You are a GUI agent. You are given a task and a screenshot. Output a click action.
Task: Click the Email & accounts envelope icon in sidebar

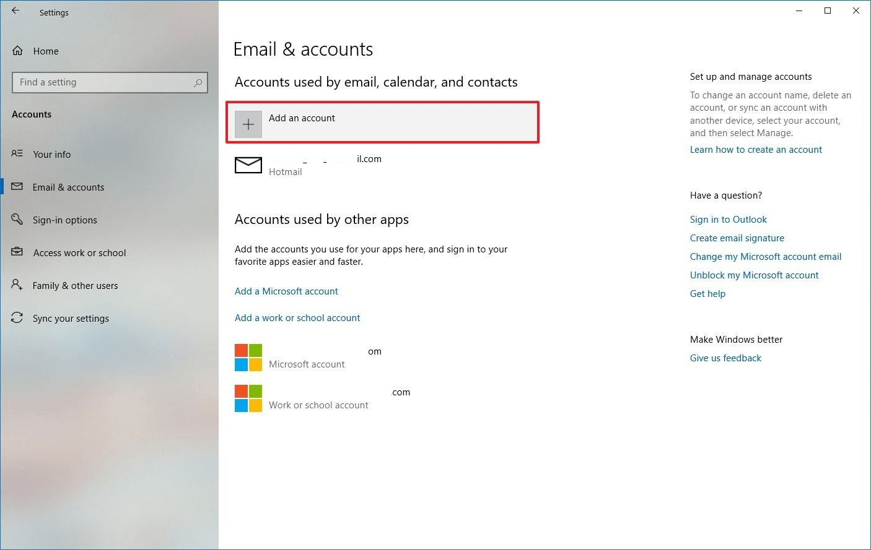[17, 186]
